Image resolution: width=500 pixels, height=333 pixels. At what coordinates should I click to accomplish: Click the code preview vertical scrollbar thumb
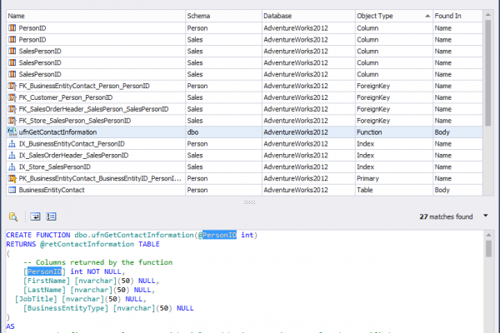(x=488, y=249)
